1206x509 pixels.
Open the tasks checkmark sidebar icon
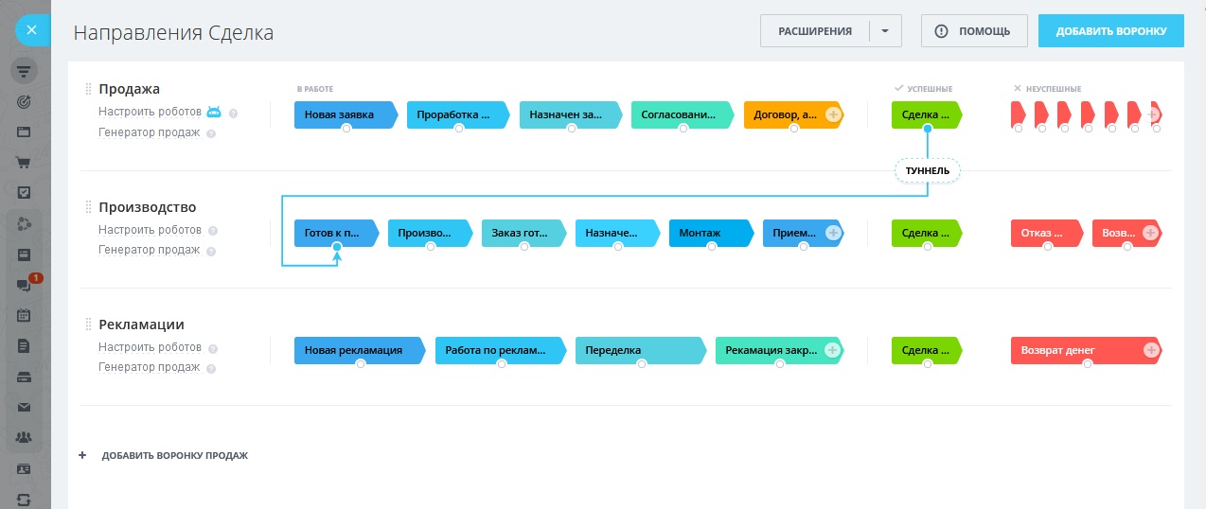click(25, 192)
